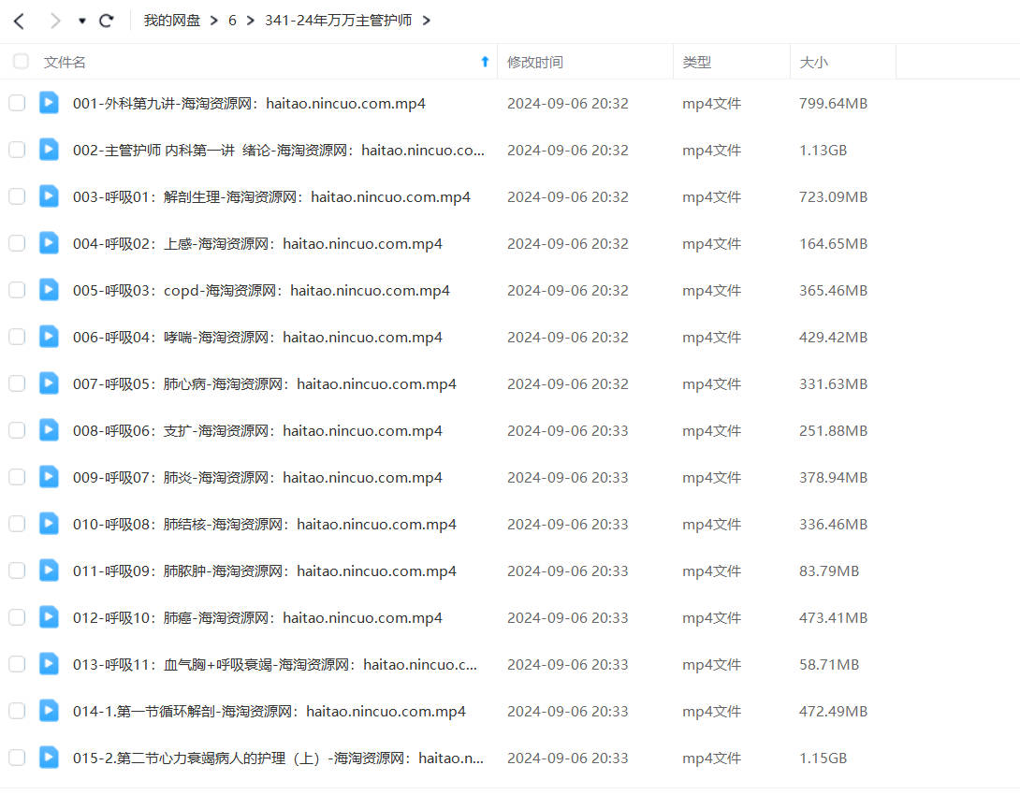Check the box for 004-呼吸02:上感

17,243
